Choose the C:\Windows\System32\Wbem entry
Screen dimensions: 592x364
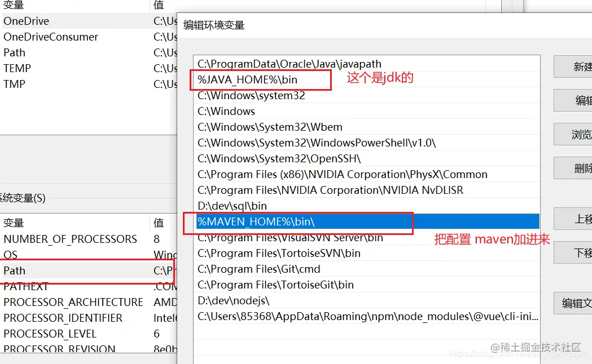click(x=367, y=127)
